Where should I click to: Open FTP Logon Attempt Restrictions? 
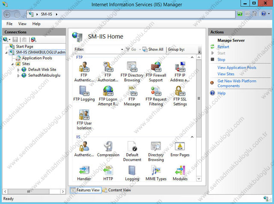[108, 96]
